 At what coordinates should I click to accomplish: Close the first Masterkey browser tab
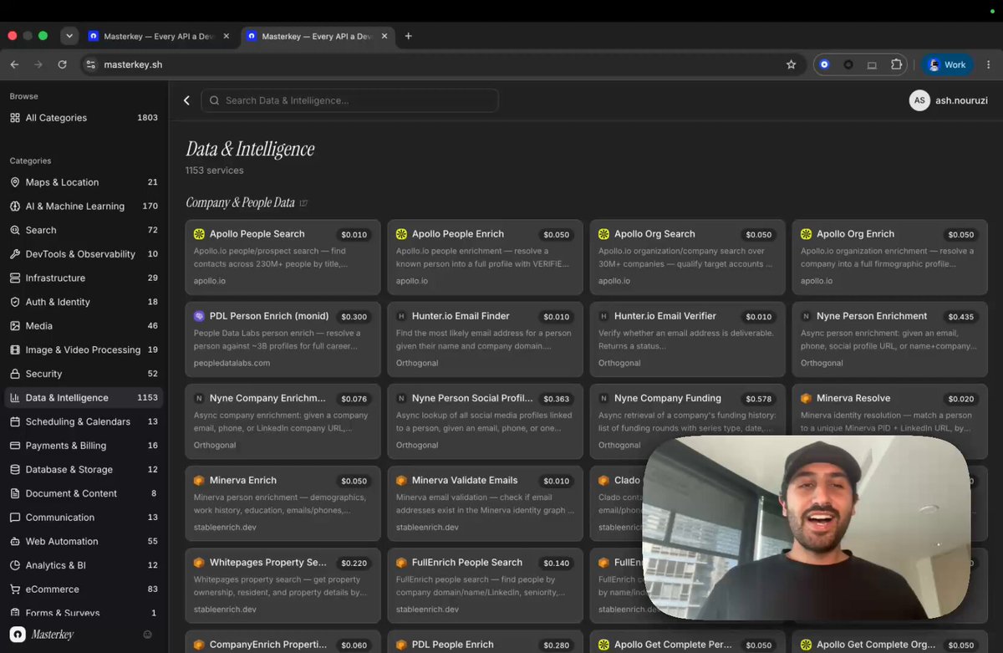click(x=227, y=37)
